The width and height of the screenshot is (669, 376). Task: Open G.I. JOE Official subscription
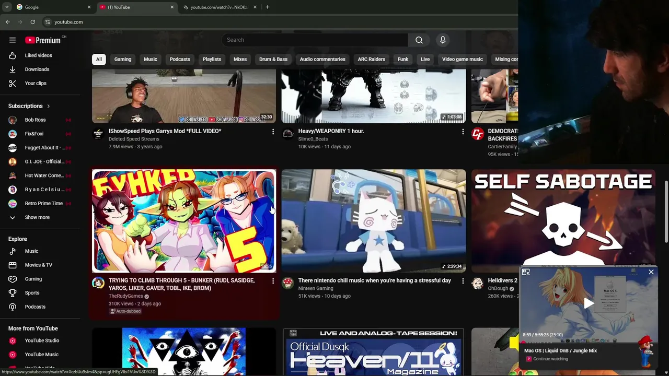pos(39,162)
